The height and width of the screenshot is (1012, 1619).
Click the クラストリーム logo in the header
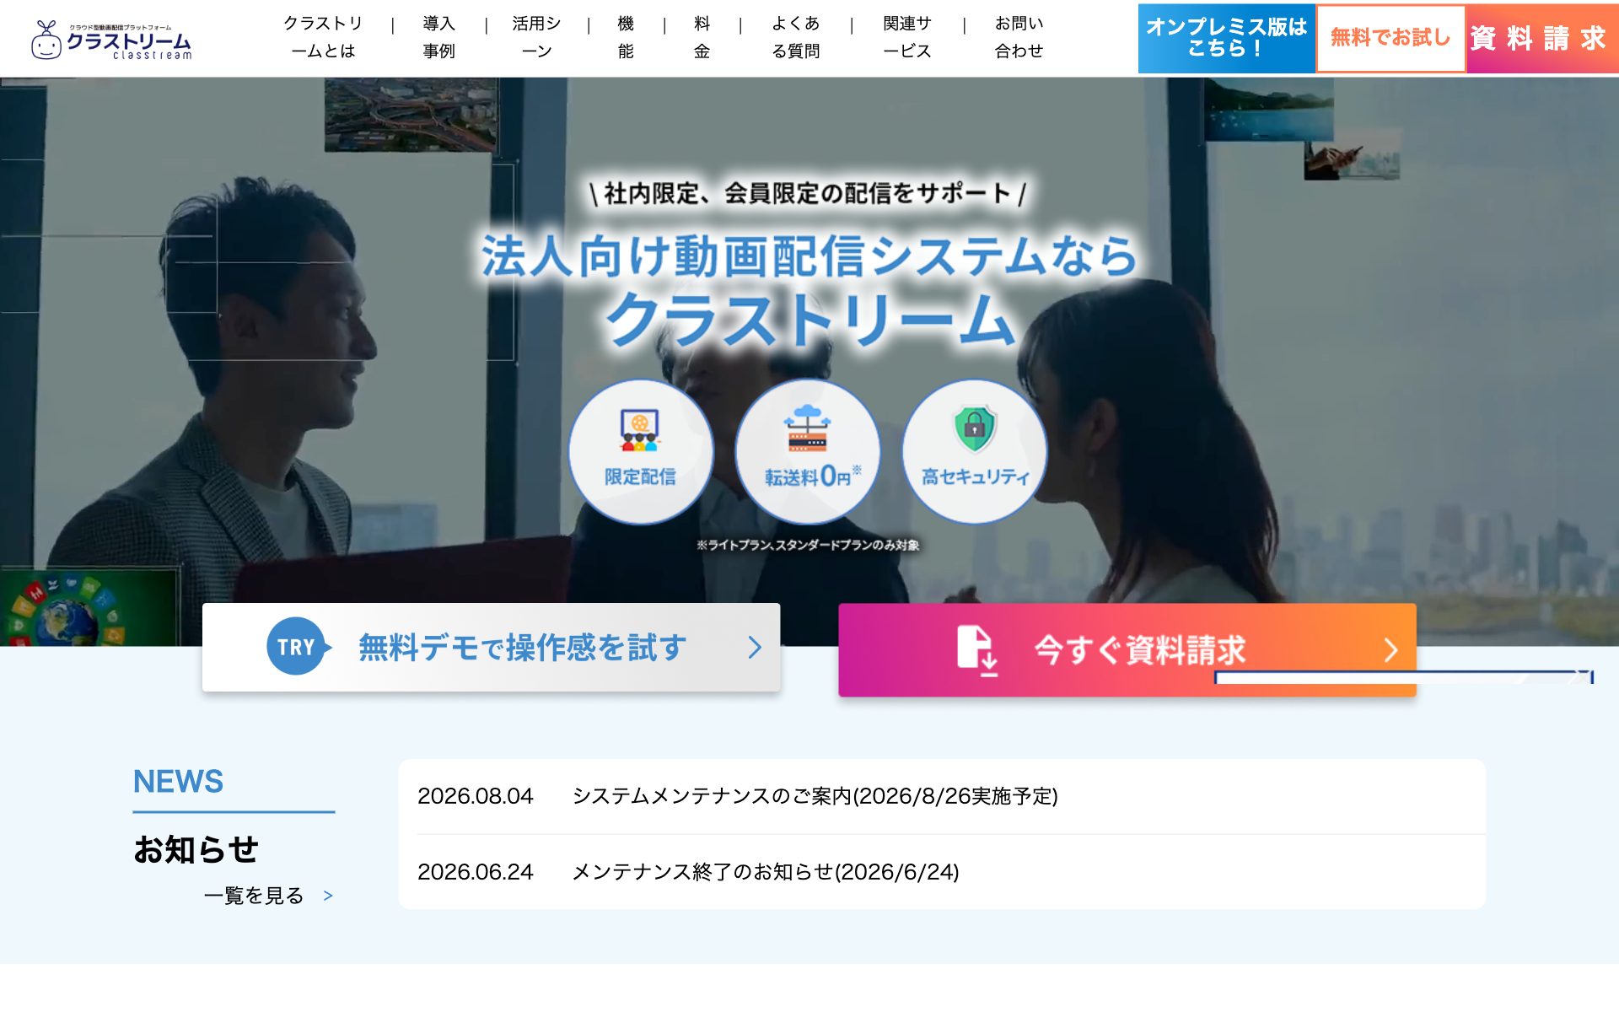tap(111, 40)
